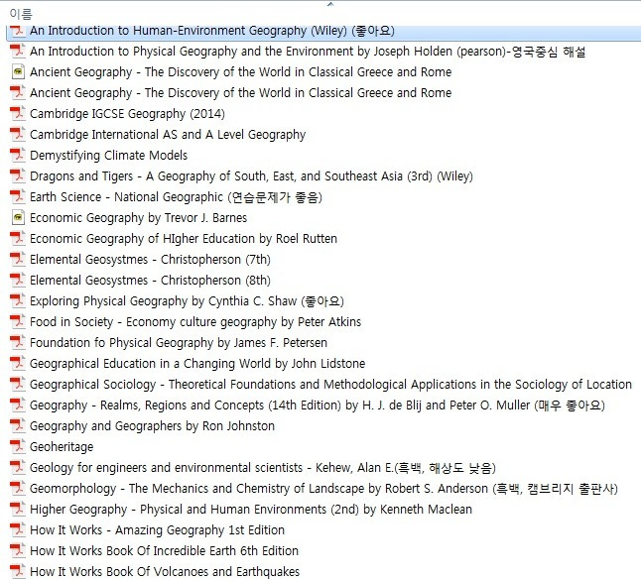
Task: Click PDF icon of Physical Geography by Joseph Holden
Action: pyautogui.click(x=18, y=52)
